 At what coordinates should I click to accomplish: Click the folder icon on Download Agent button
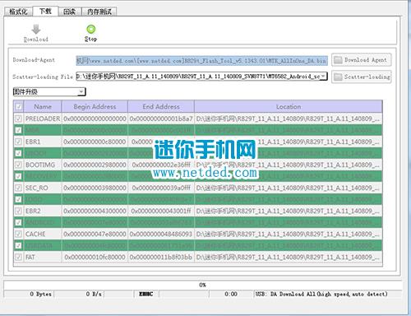pyautogui.click(x=338, y=60)
